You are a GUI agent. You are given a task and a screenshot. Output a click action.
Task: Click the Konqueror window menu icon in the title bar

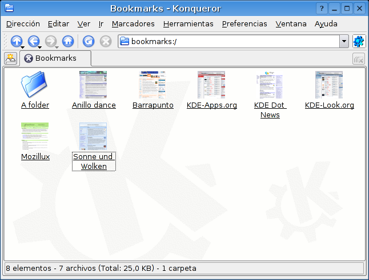click(x=9, y=8)
